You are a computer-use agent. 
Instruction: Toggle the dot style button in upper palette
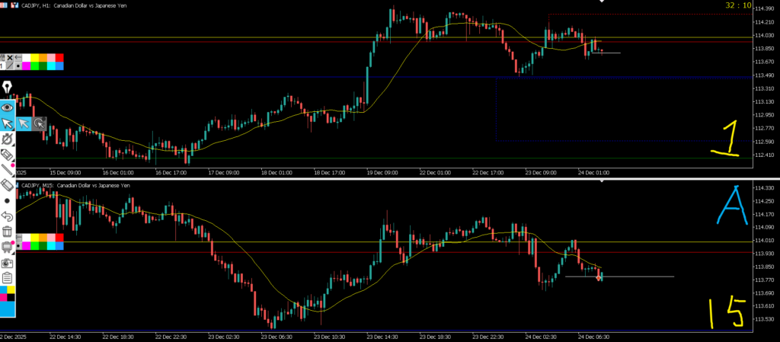(18, 66)
